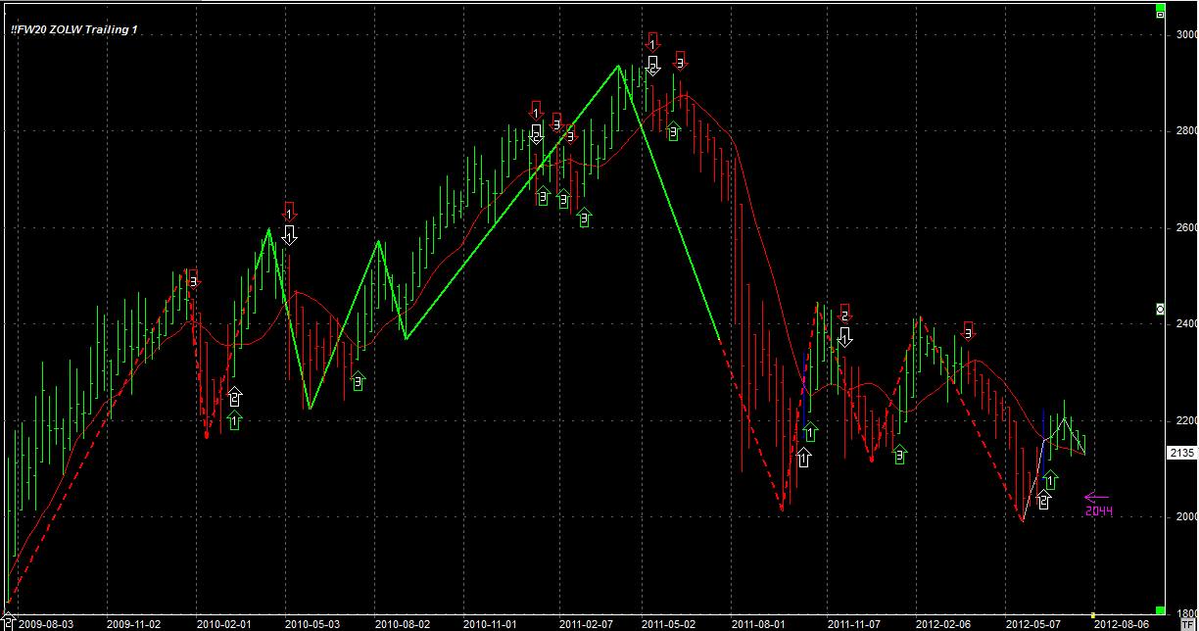Click the red 2 down-arrow signal near 2011-11

(844, 313)
